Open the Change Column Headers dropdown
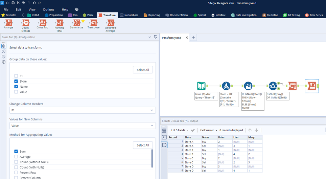The height and width of the screenshot is (179, 326). [x=83, y=110]
